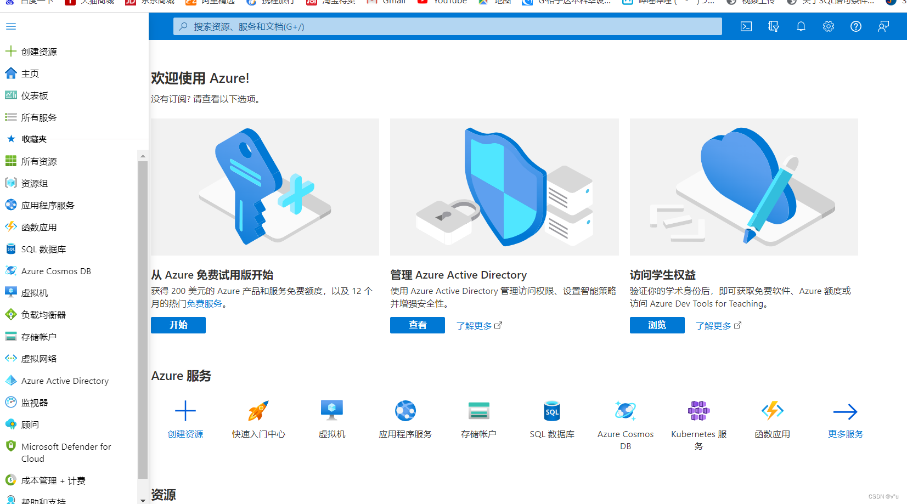The width and height of the screenshot is (907, 504).
Task: Click the 查看 button for Active Directory
Action: coord(418,325)
